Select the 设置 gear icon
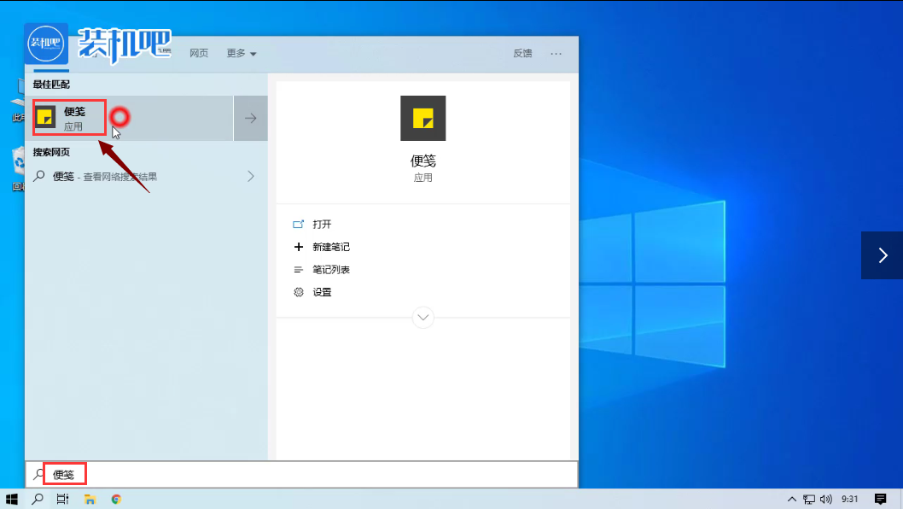Image resolution: width=903 pixels, height=509 pixels. [x=297, y=290]
